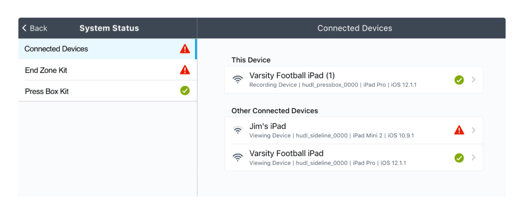Click the green status check on Varsity Football iPad (1)
The height and width of the screenshot is (213, 524).
[x=459, y=80]
